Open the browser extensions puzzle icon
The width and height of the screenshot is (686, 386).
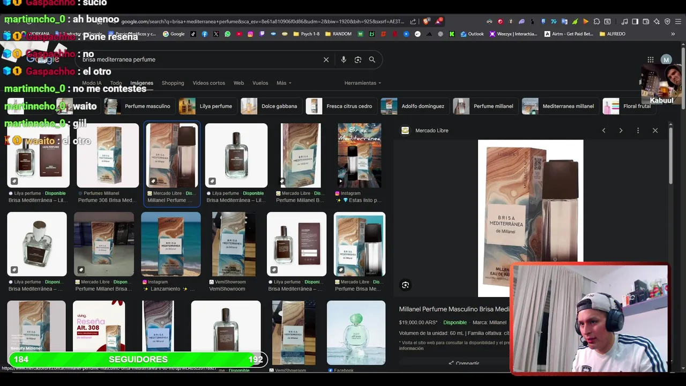(596, 21)
